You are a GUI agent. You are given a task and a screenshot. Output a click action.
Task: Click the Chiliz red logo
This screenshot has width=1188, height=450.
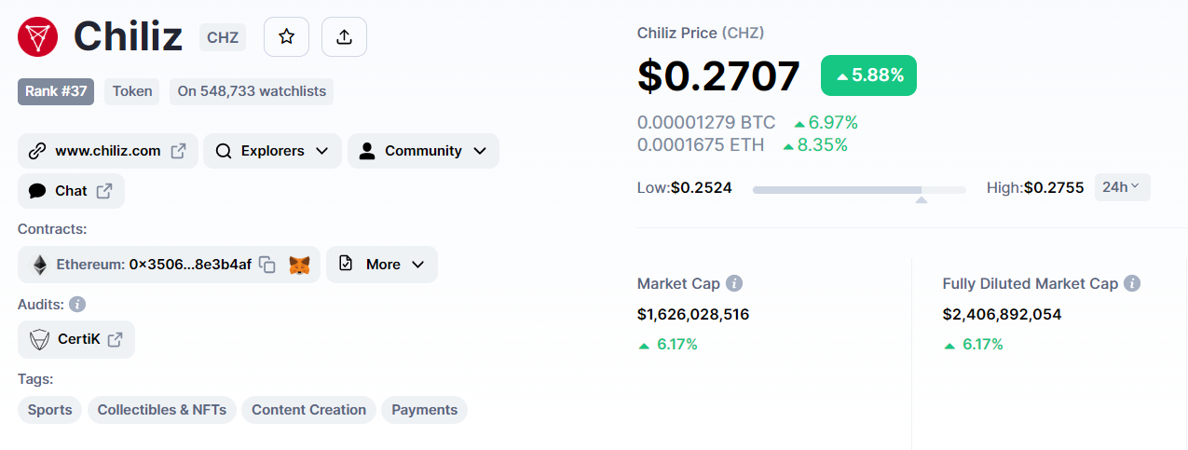click(38, 37)
